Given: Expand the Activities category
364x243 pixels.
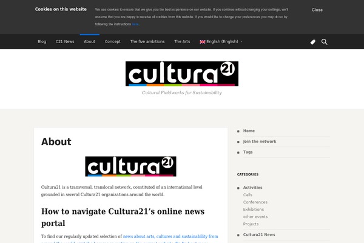Looking at the screenshot, I should point(253,188).
